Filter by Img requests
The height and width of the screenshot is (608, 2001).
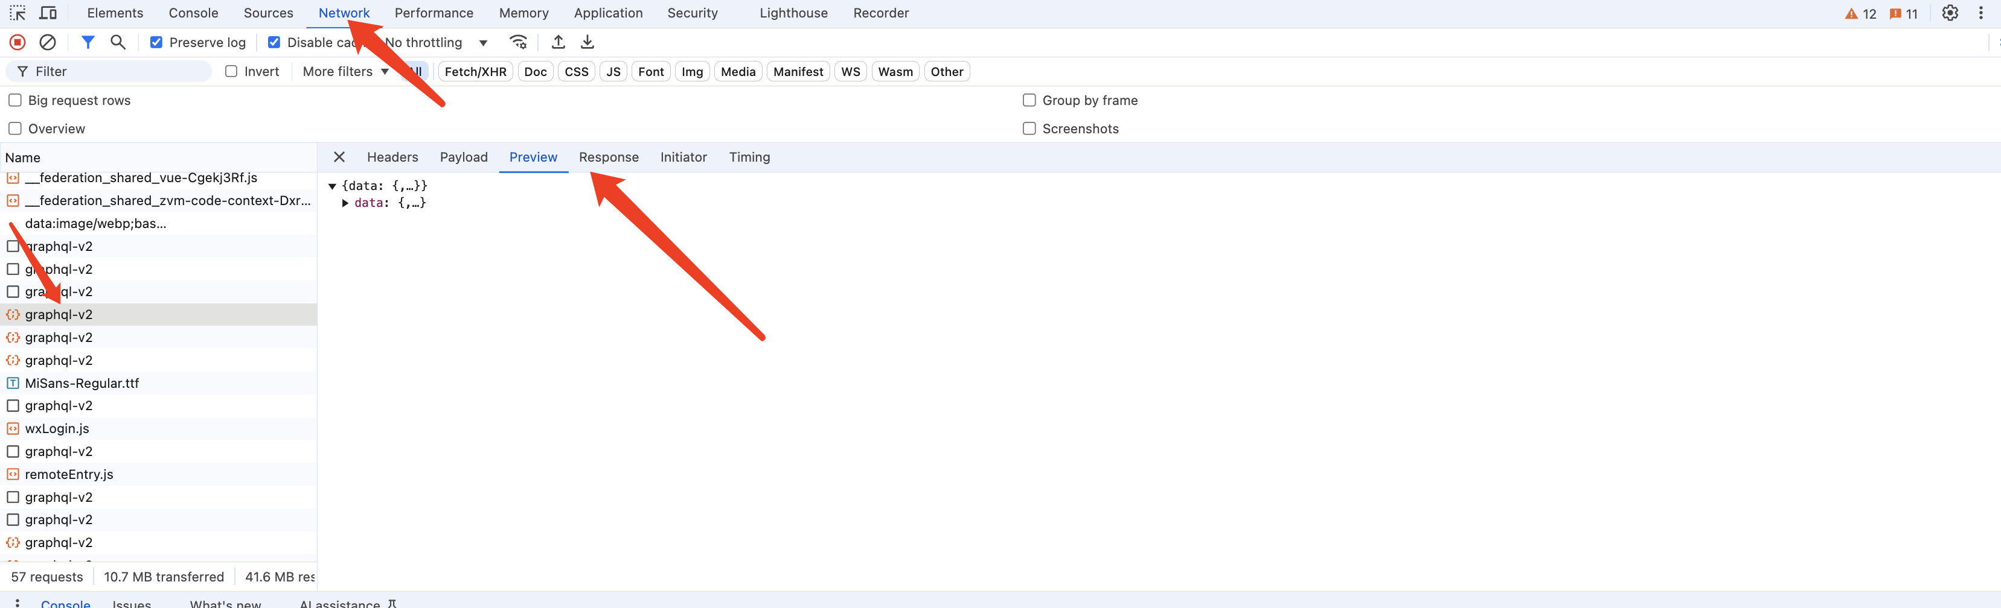pyautogui.click(x=692, y=71)
